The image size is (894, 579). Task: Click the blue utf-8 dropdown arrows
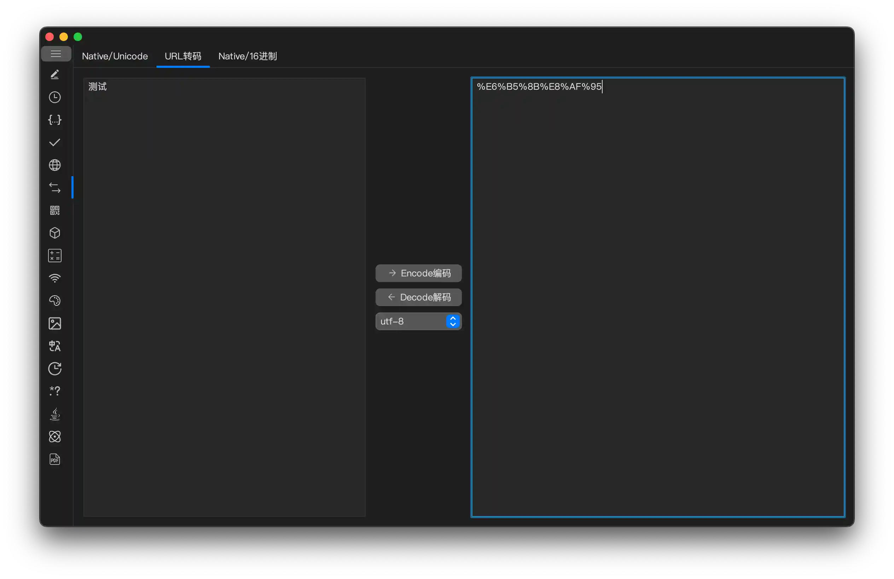[x=453, y=321]
